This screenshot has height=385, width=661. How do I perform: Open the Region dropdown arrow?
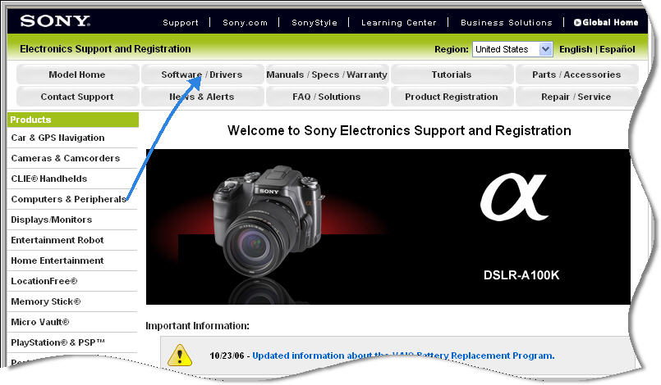pos(545,49)
